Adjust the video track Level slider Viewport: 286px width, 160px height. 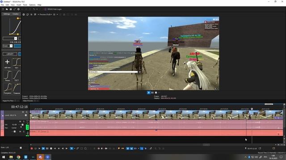click(26, 115)
